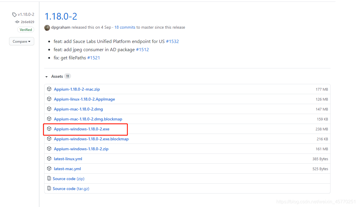Open the Compare dropdown
The width and height of the screenshot is (358, 207).
tap(22, 42)
